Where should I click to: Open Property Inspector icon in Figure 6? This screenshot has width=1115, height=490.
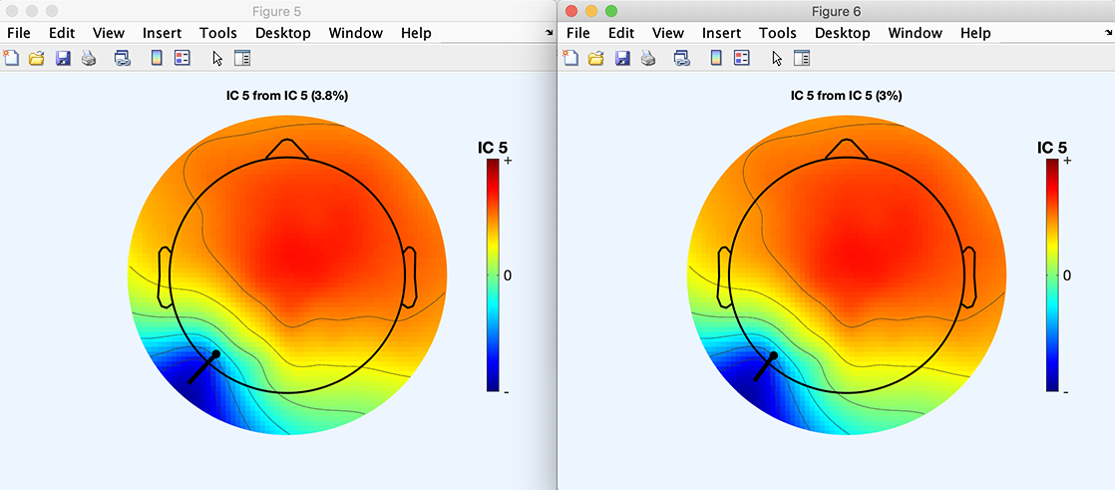(x=801, y=58)
